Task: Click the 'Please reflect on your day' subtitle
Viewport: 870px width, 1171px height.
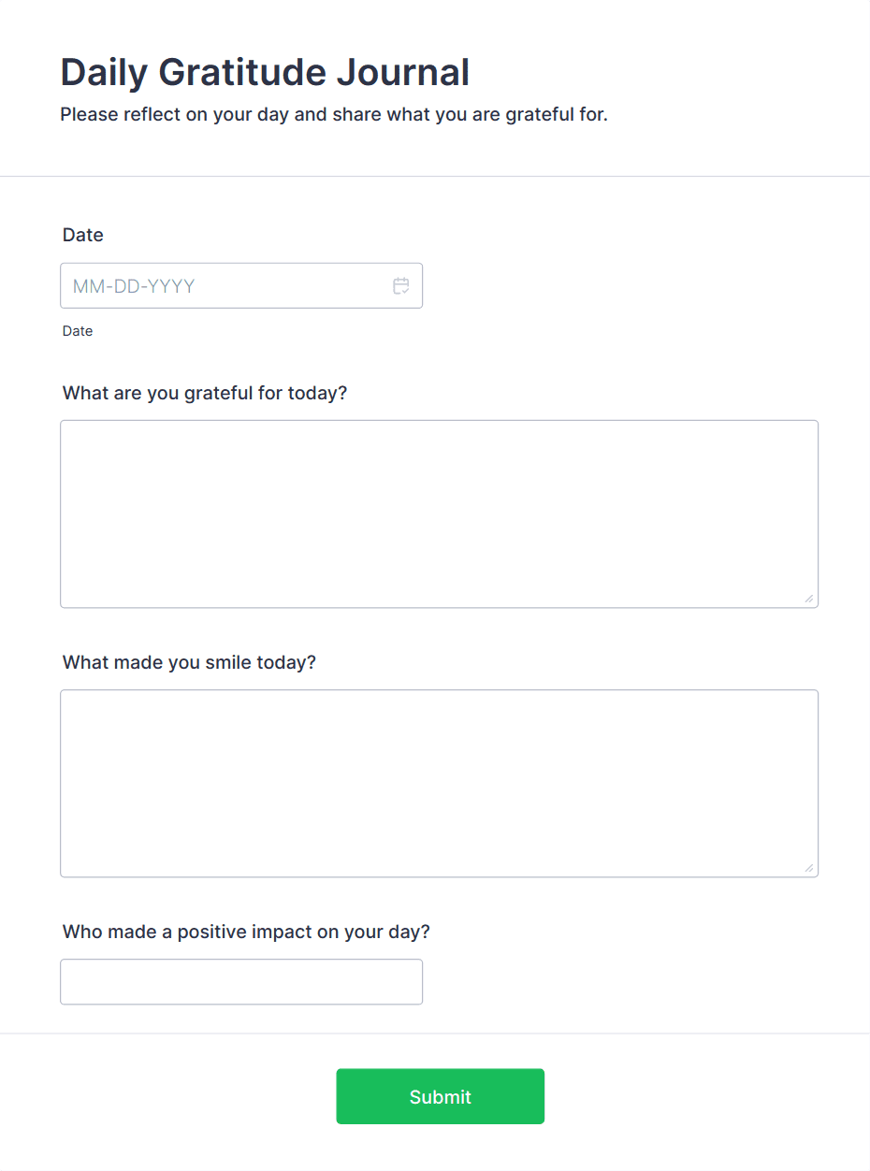Action: pos(334,115)
